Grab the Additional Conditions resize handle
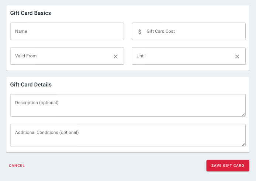This screenshot has height=181, width=256. (x=243, y=144)
